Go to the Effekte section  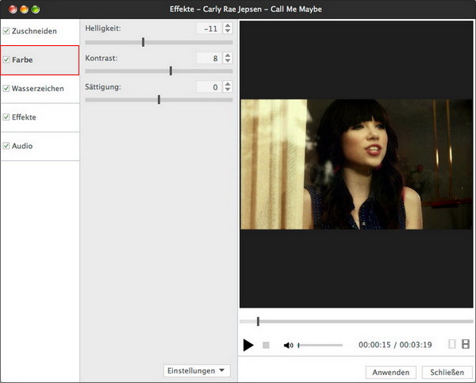point(40,117)
